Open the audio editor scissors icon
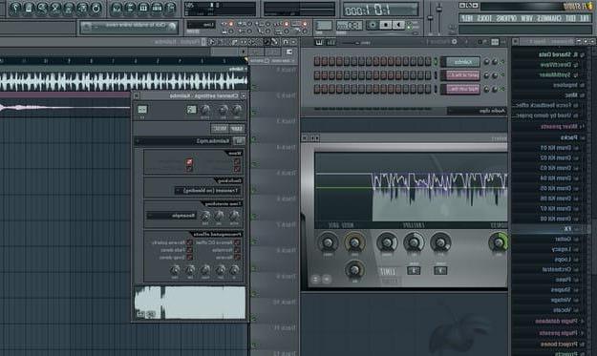The height and width of the screenshot is (356, 597). [55, 8]
